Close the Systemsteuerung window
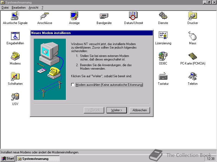The image size is (217, 162). 214,2
